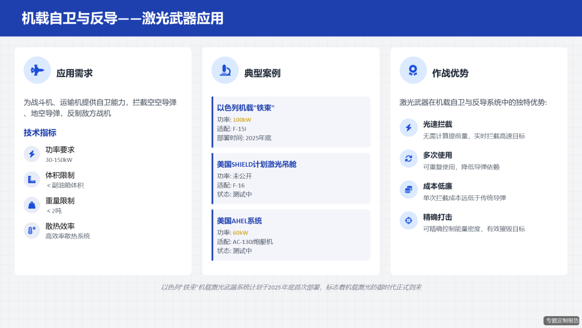Click the thermometer icon beside 散热效率

(x=31, y=230)
